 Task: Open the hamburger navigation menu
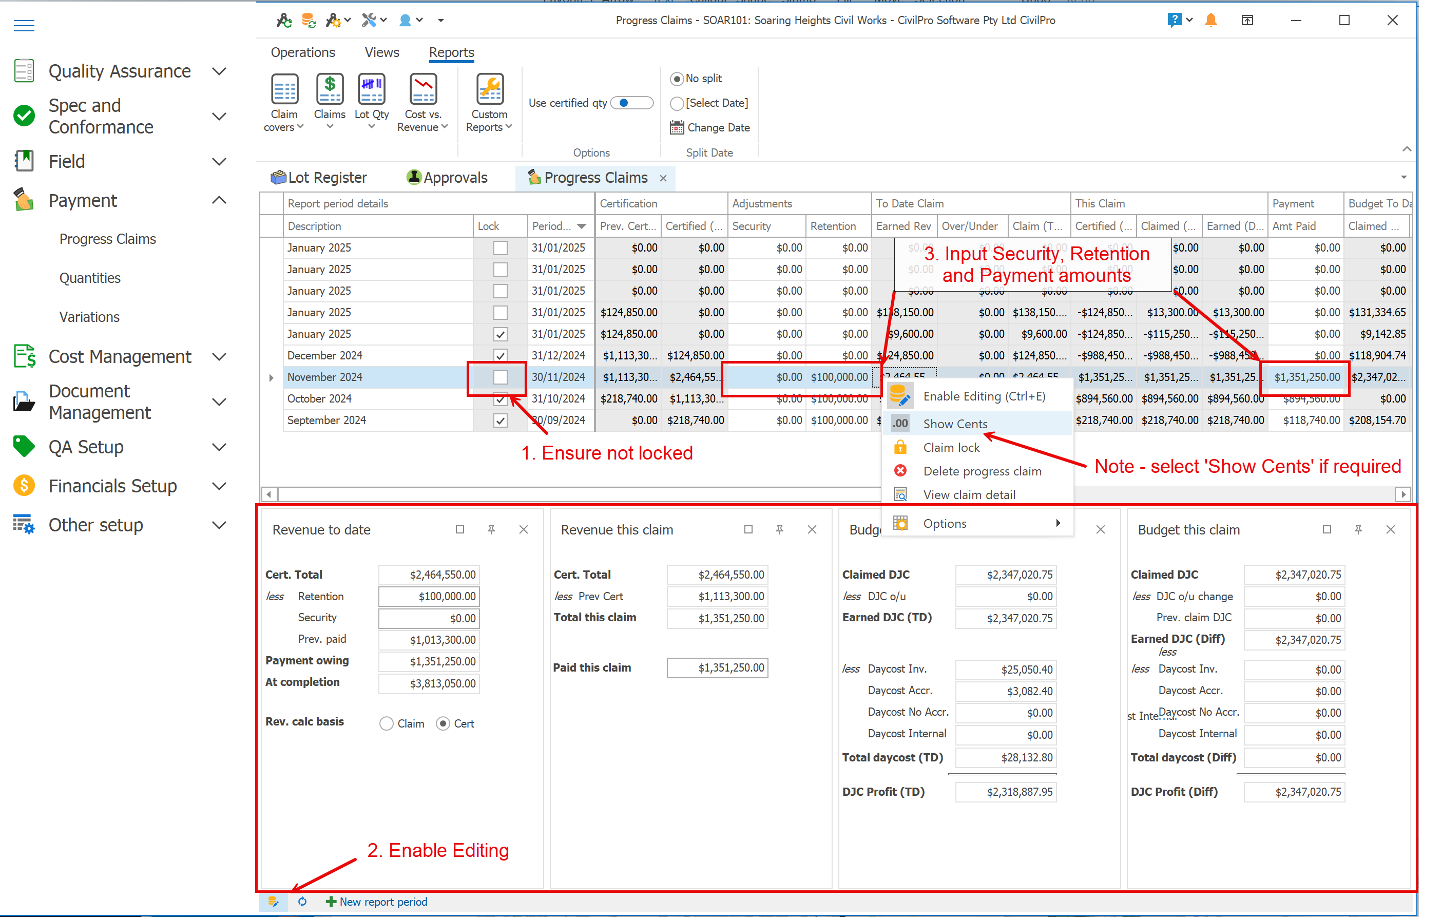click(24, 25)
